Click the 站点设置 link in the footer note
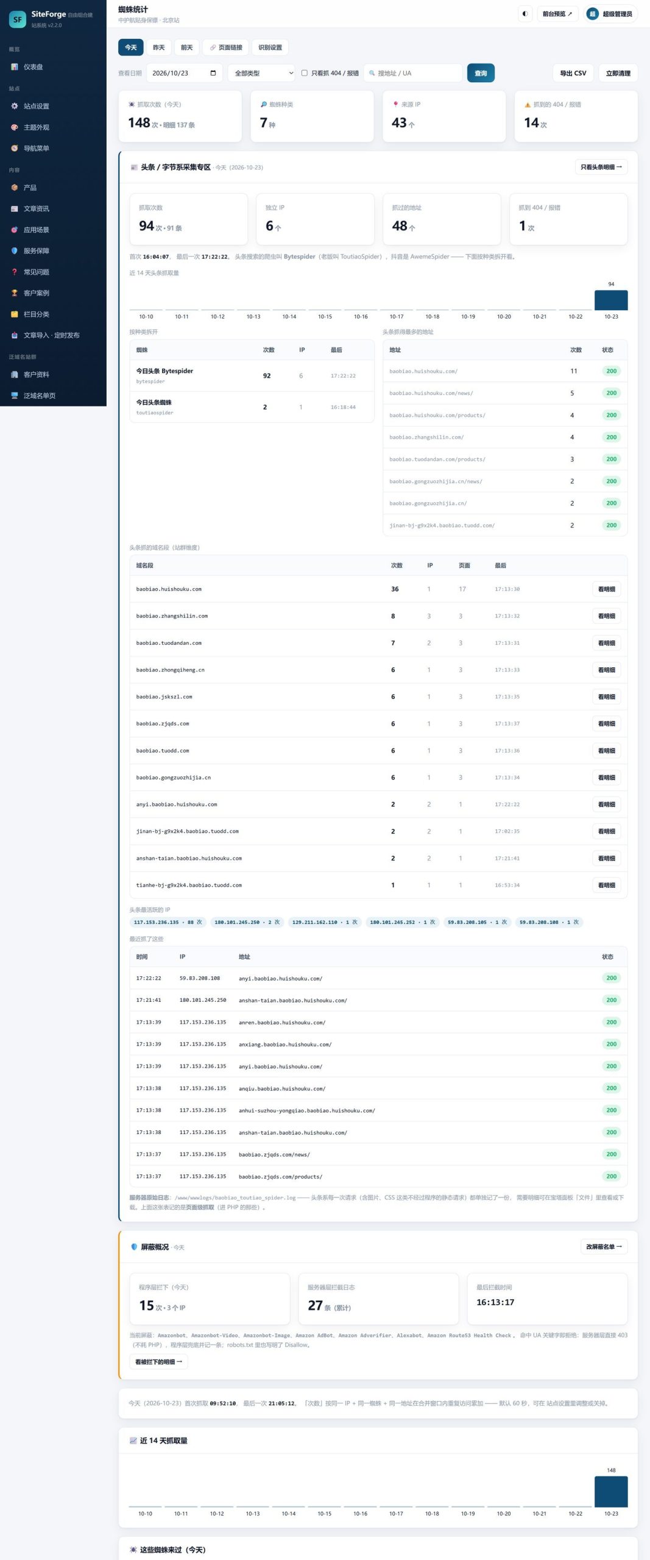Viewport: 650px width, 1560px height. 559,1403
